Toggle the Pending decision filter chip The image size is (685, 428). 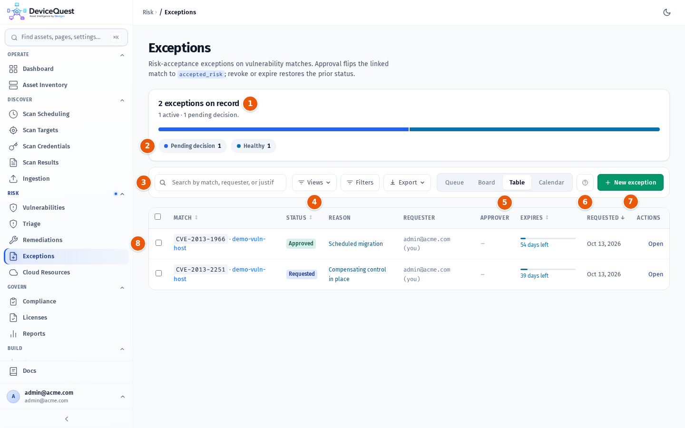(193, 146)
